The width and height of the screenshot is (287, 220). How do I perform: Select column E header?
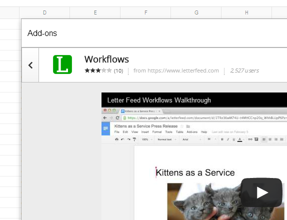[x=95, y=12]
